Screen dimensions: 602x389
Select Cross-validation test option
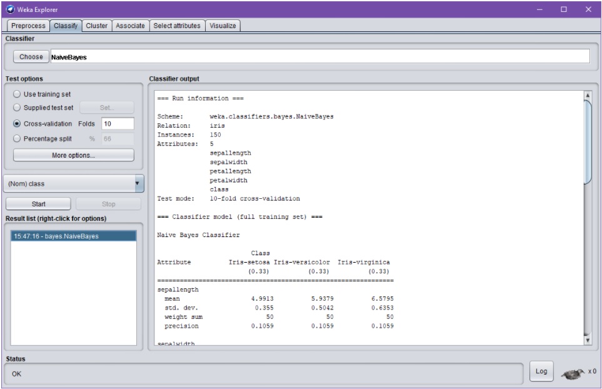pyautogui.click(x=17, y=124)
